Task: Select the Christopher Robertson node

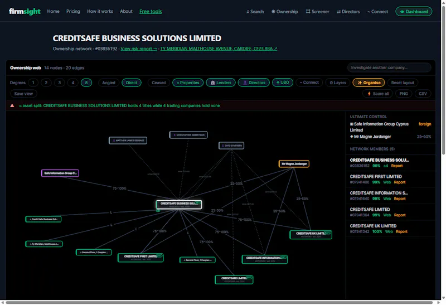Action: pyautogui.click(x=188, y=135)
